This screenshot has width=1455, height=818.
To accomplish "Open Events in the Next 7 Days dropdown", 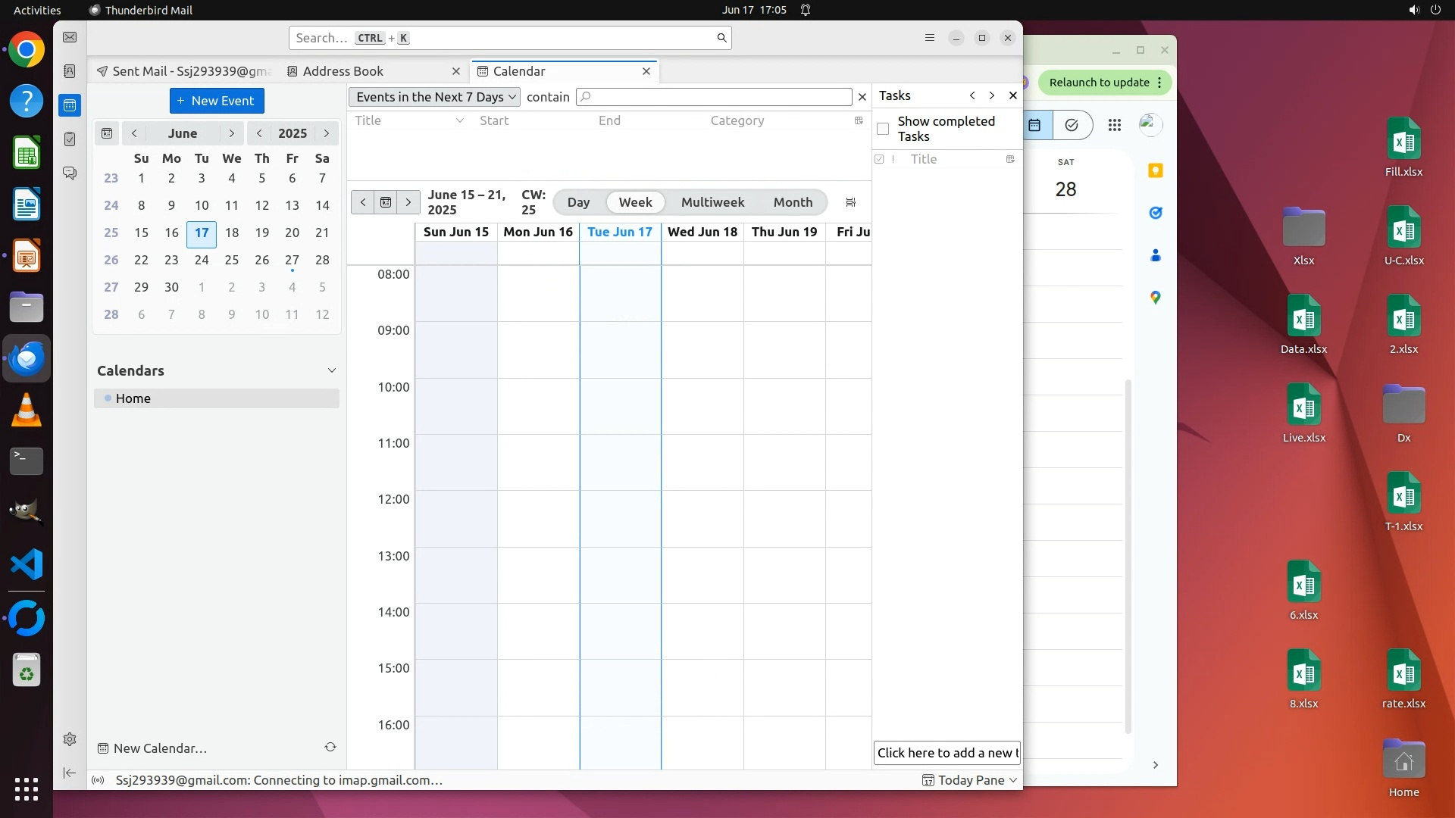I will [x=435, y=97].
